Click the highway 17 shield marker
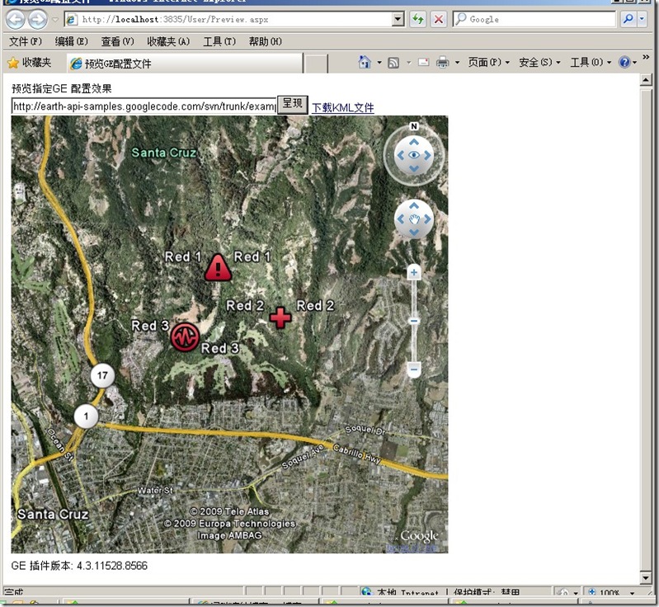This screenshot has height=607, width=659. [102, 375]
